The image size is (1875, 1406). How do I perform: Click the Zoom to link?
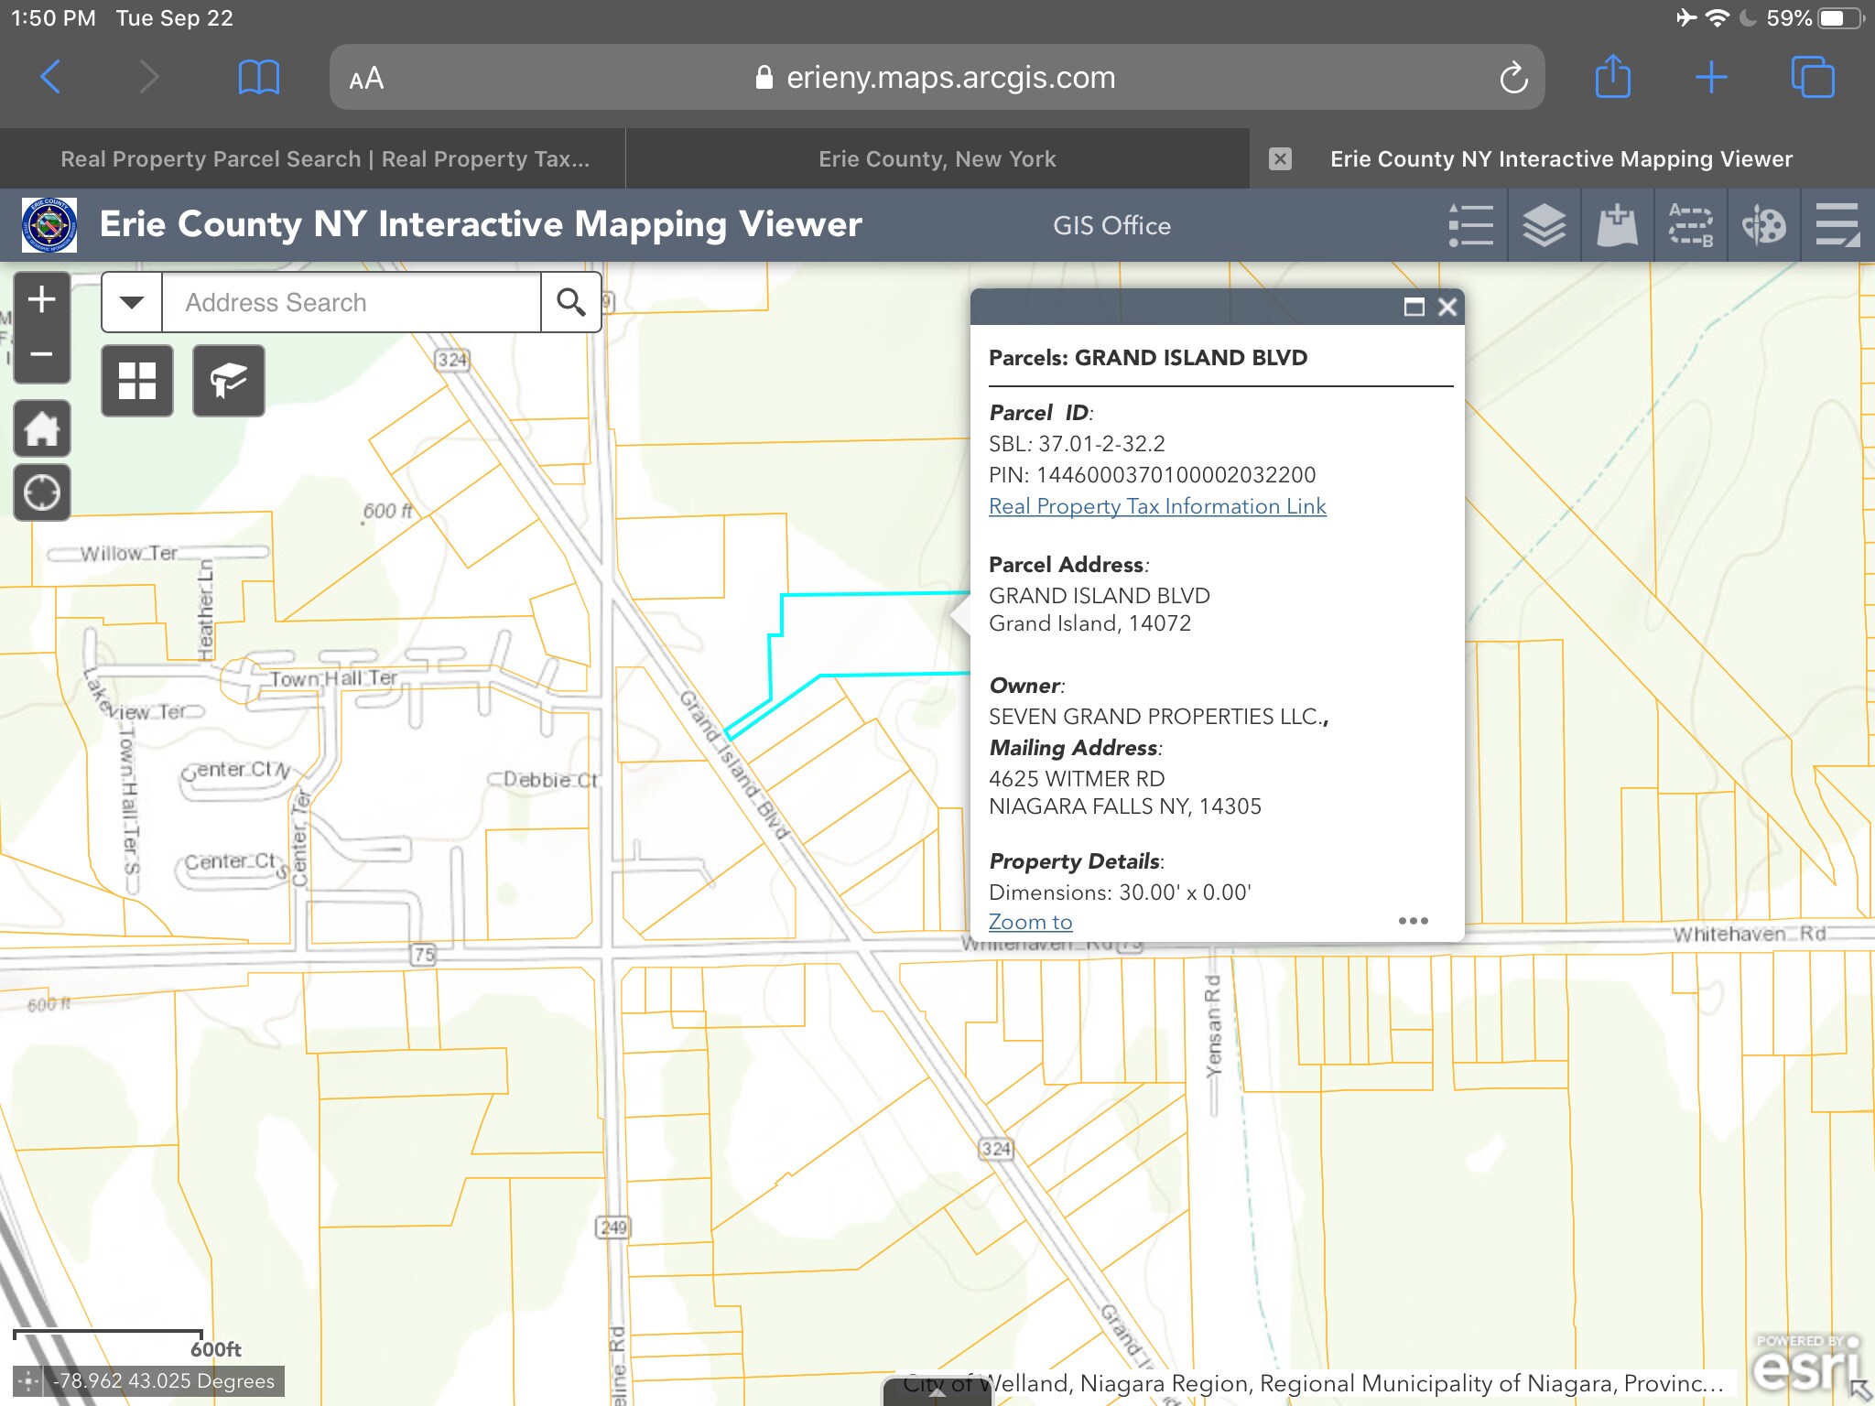click(x=1030, y=922)
